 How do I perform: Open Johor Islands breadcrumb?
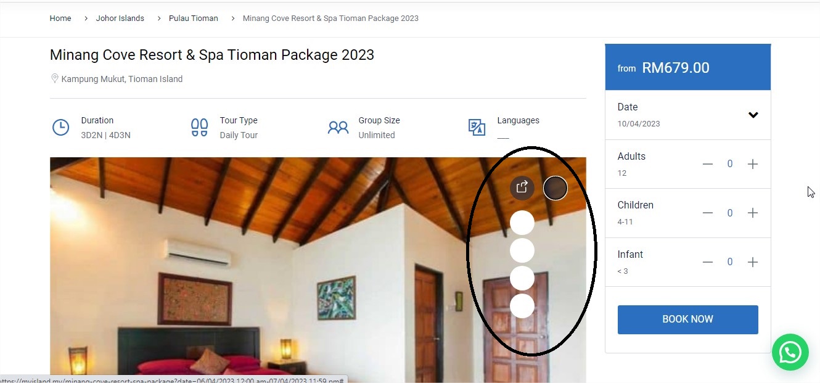tap(120, 19)
